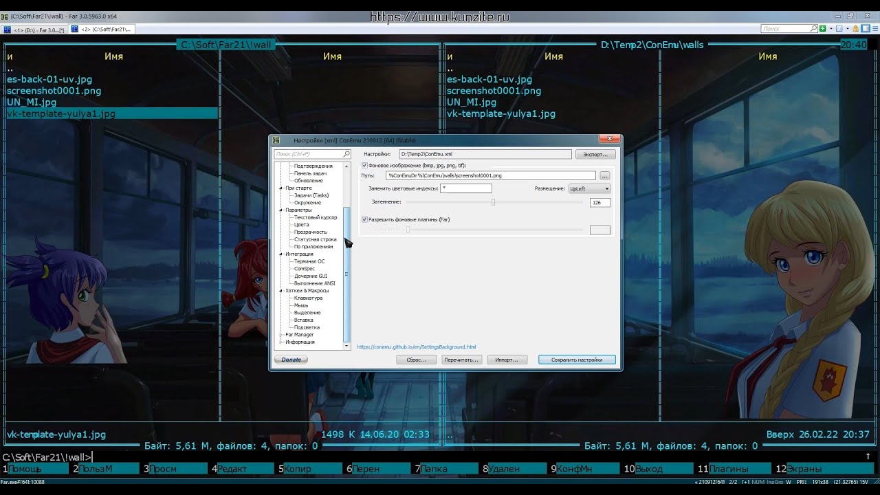Select es-back-01-uv.jpg in right Far panel
The image size is (880, 495).
[489, 79]
